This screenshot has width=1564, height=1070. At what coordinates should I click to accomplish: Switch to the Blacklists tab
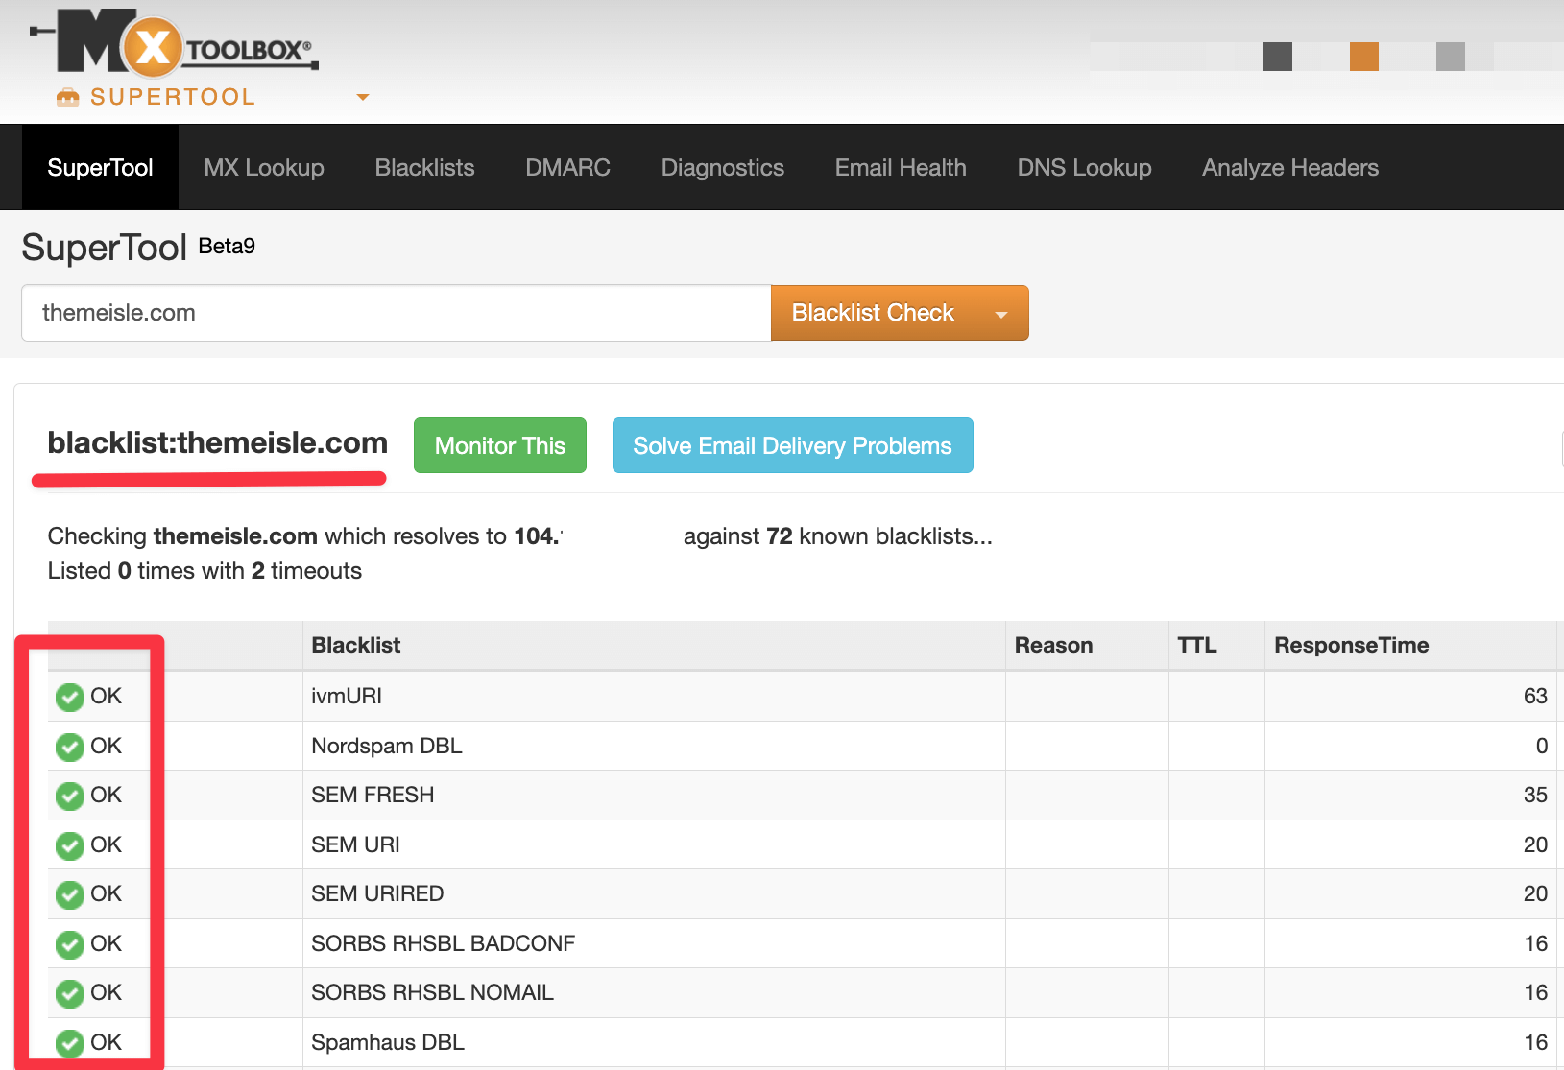pyautogui.click(x=424, y=168)
